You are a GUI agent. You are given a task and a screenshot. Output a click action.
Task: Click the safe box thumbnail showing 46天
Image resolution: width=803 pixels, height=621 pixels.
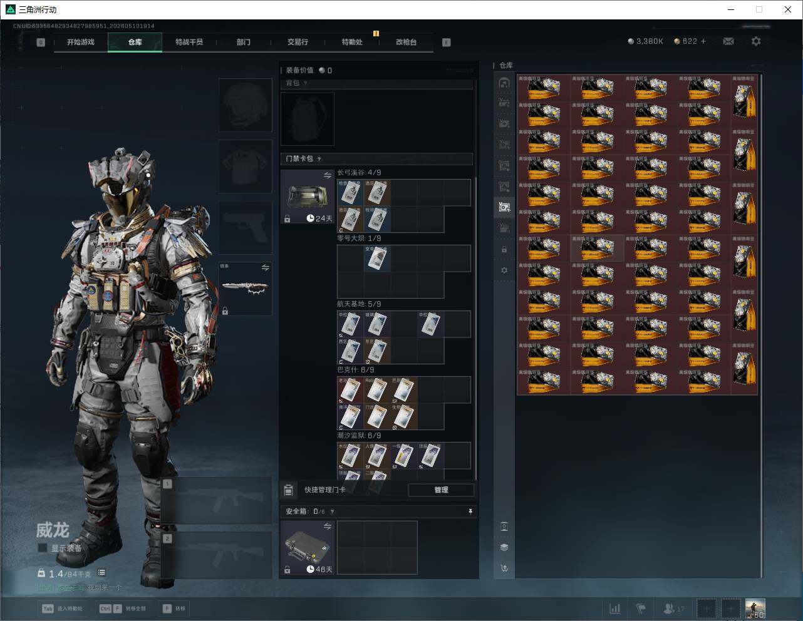coord(308,548)
